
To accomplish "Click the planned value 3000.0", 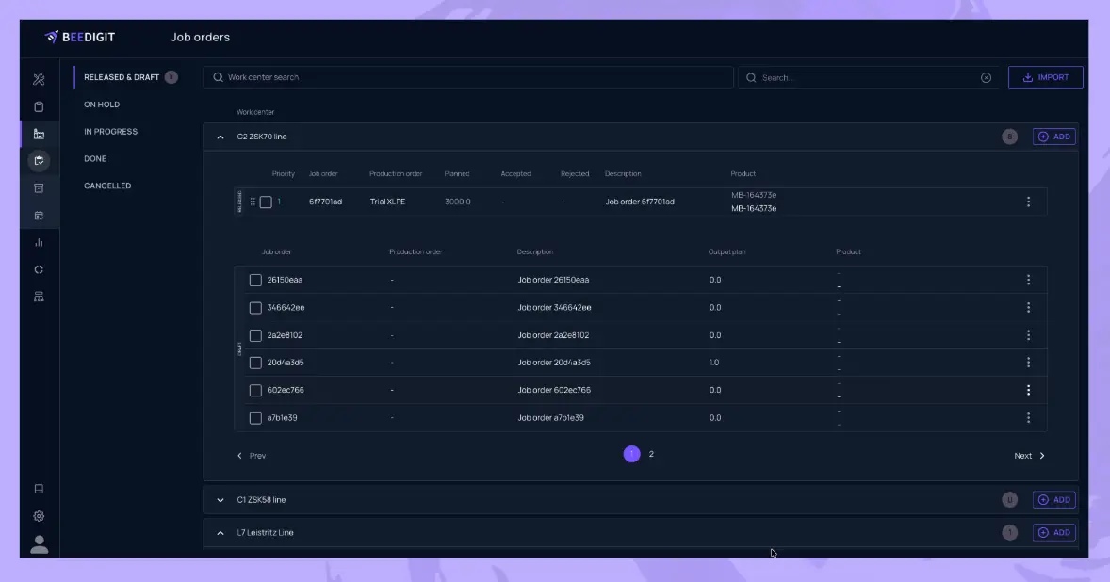I will click(457, 202).
